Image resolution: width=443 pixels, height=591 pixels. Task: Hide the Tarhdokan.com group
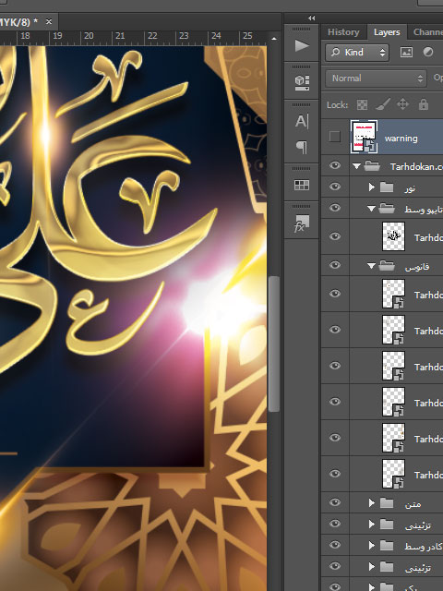(x=335, y=165)
